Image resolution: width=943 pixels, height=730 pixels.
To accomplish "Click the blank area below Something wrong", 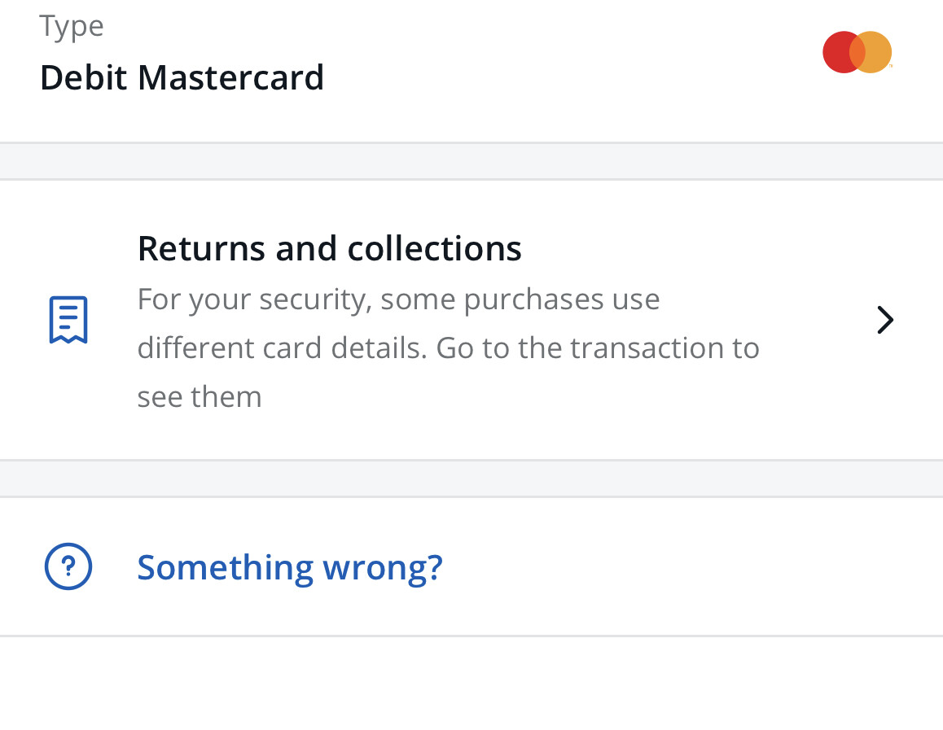I will [x=471, y=684].
